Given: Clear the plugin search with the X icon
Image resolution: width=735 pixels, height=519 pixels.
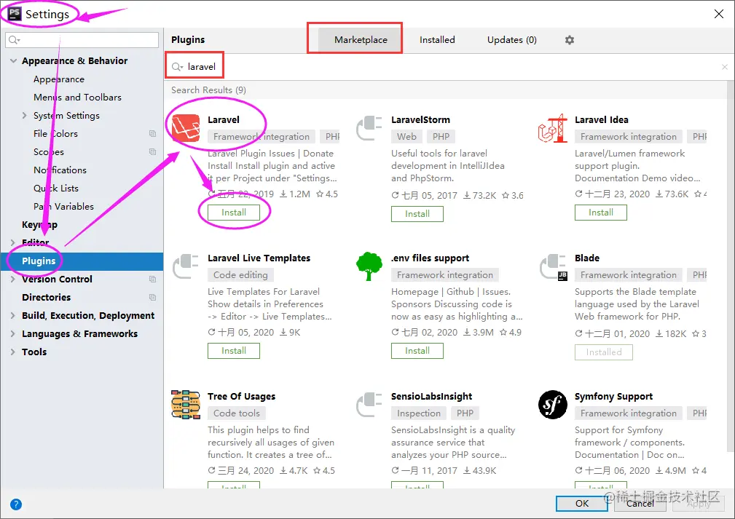Looking at the screenshot, I should (x=725, y=67).
